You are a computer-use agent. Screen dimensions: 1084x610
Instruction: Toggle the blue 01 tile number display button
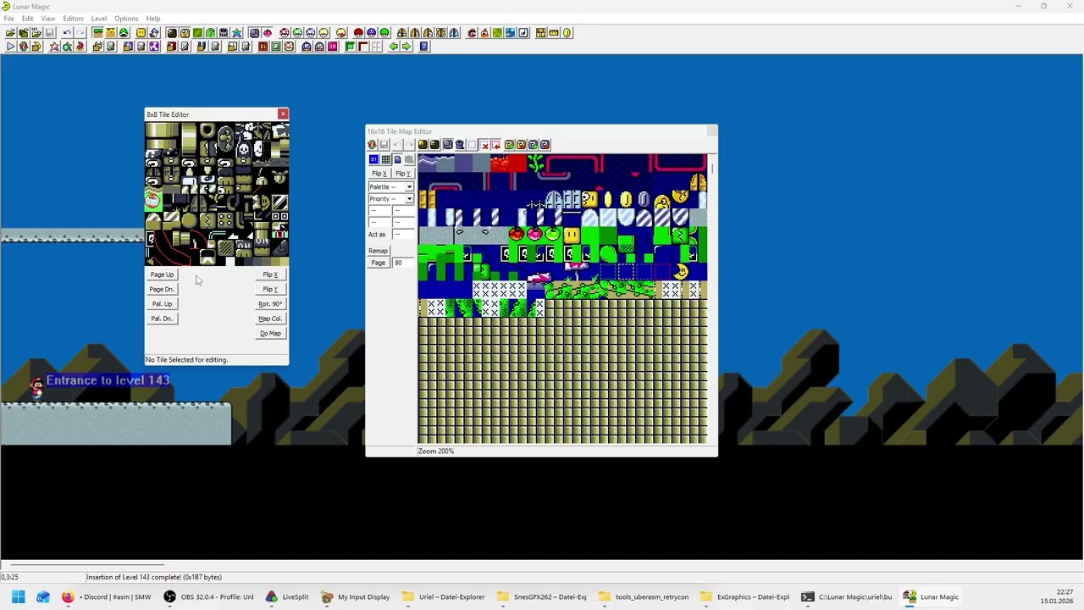373,159
